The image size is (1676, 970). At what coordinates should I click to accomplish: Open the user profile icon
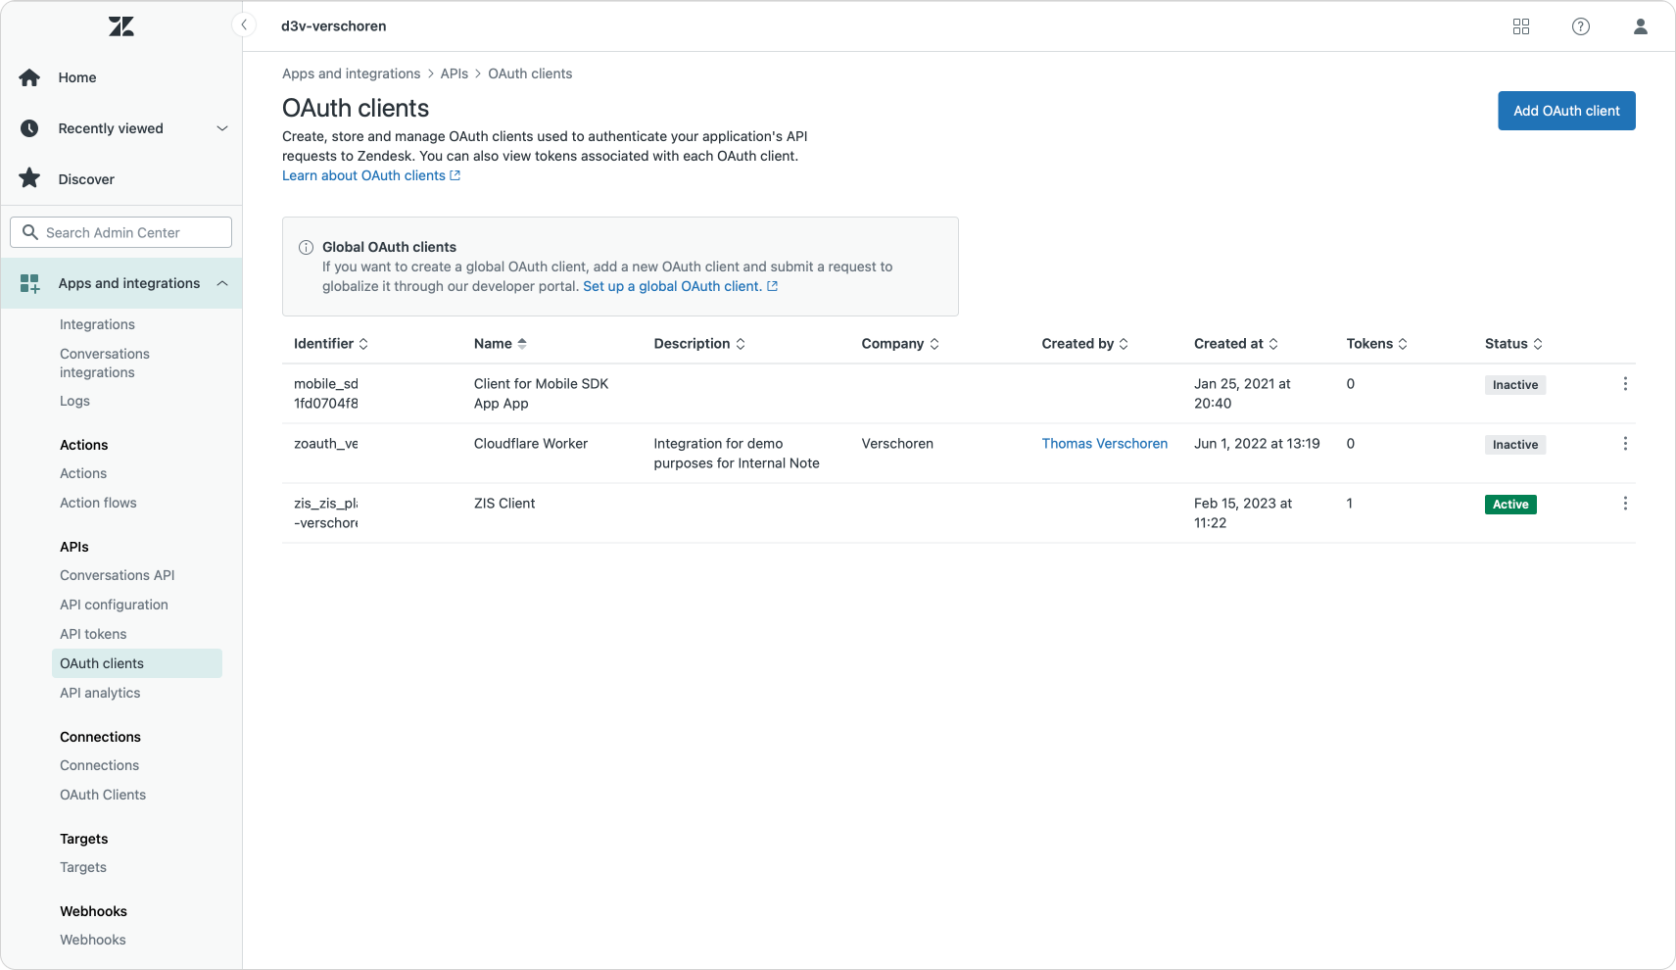tap(1641, 26)
